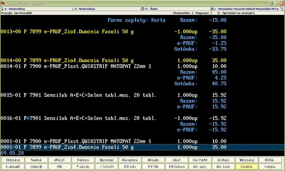Click the highlighted Korekta button
285x171 pixels.
[247, 167]
